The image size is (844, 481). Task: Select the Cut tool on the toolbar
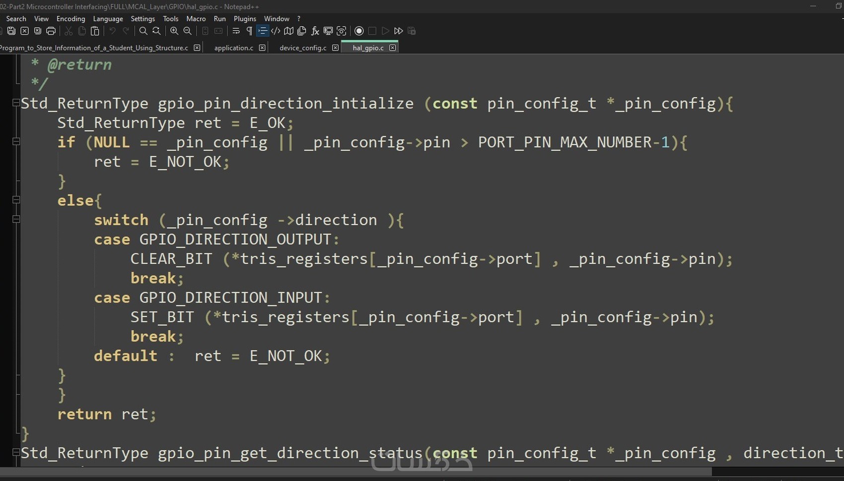68,31
